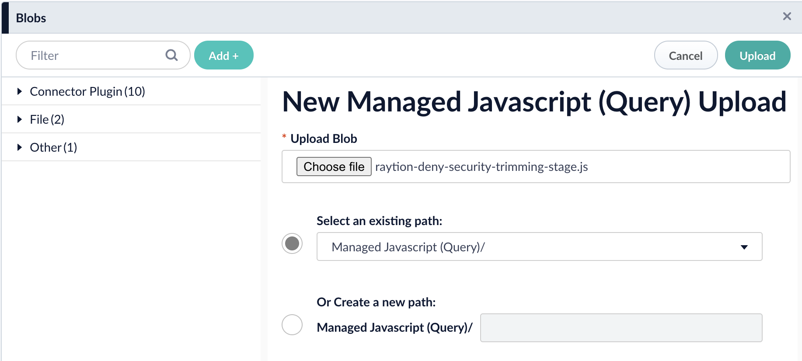Click the "Or Create a new path" label
802x361 pixels.
[x=376, y=302]
